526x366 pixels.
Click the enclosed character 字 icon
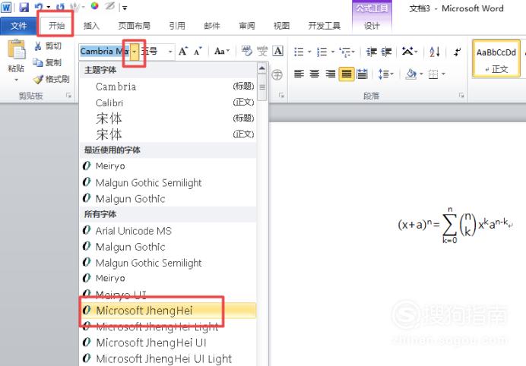click(277, 74)
